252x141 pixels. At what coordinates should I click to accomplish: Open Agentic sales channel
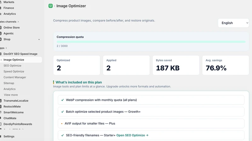point(9,34)
